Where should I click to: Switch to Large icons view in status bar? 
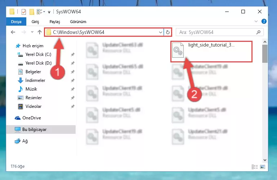pos(263,167)
